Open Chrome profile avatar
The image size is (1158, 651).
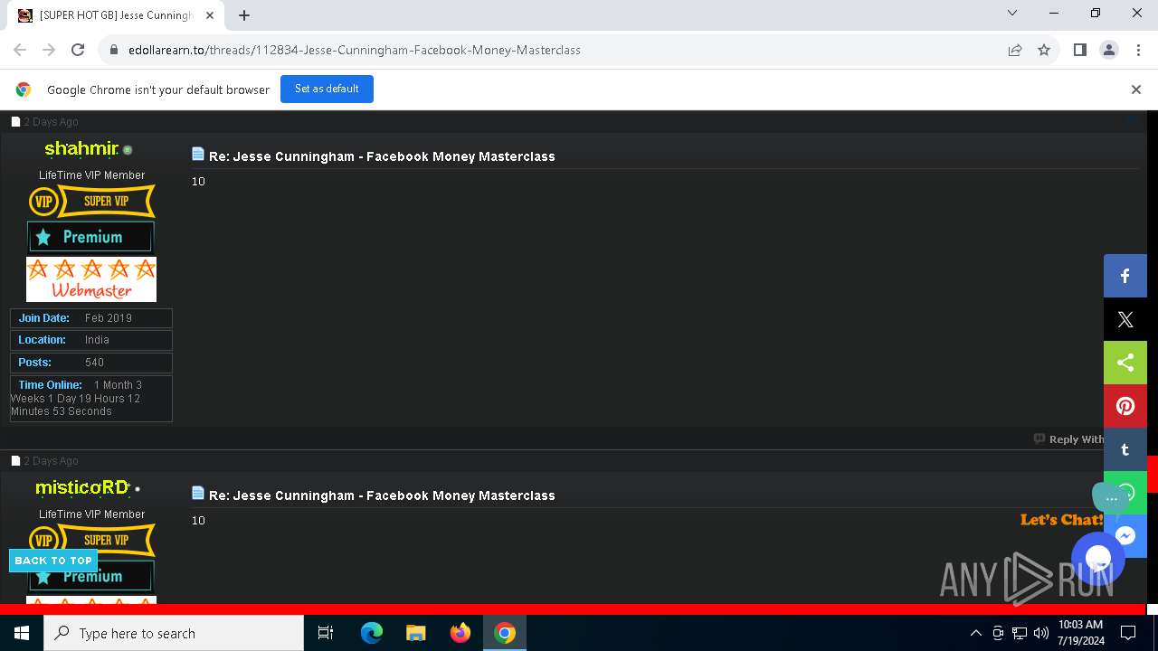[x=1108, y=50]
